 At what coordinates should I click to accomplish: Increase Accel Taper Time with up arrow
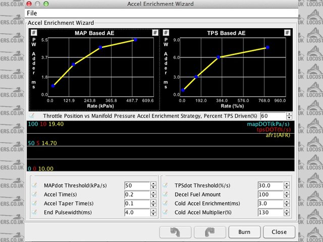point(153,202)
